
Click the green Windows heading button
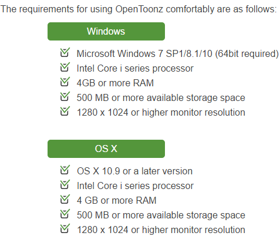pos(106,31)
